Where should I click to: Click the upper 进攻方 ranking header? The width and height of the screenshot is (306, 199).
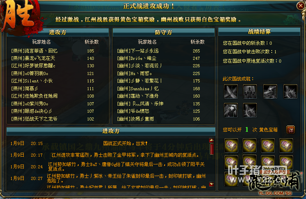point(58,32)
